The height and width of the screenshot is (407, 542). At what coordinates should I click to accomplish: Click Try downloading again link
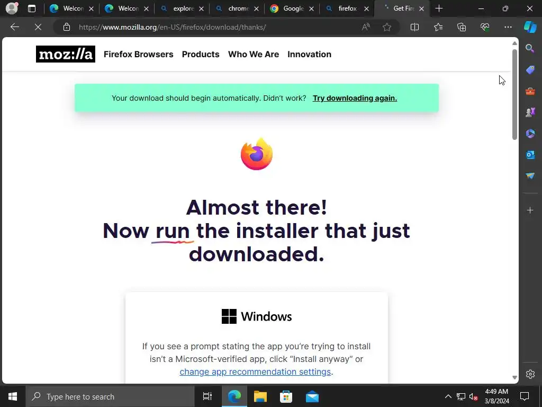355,98
